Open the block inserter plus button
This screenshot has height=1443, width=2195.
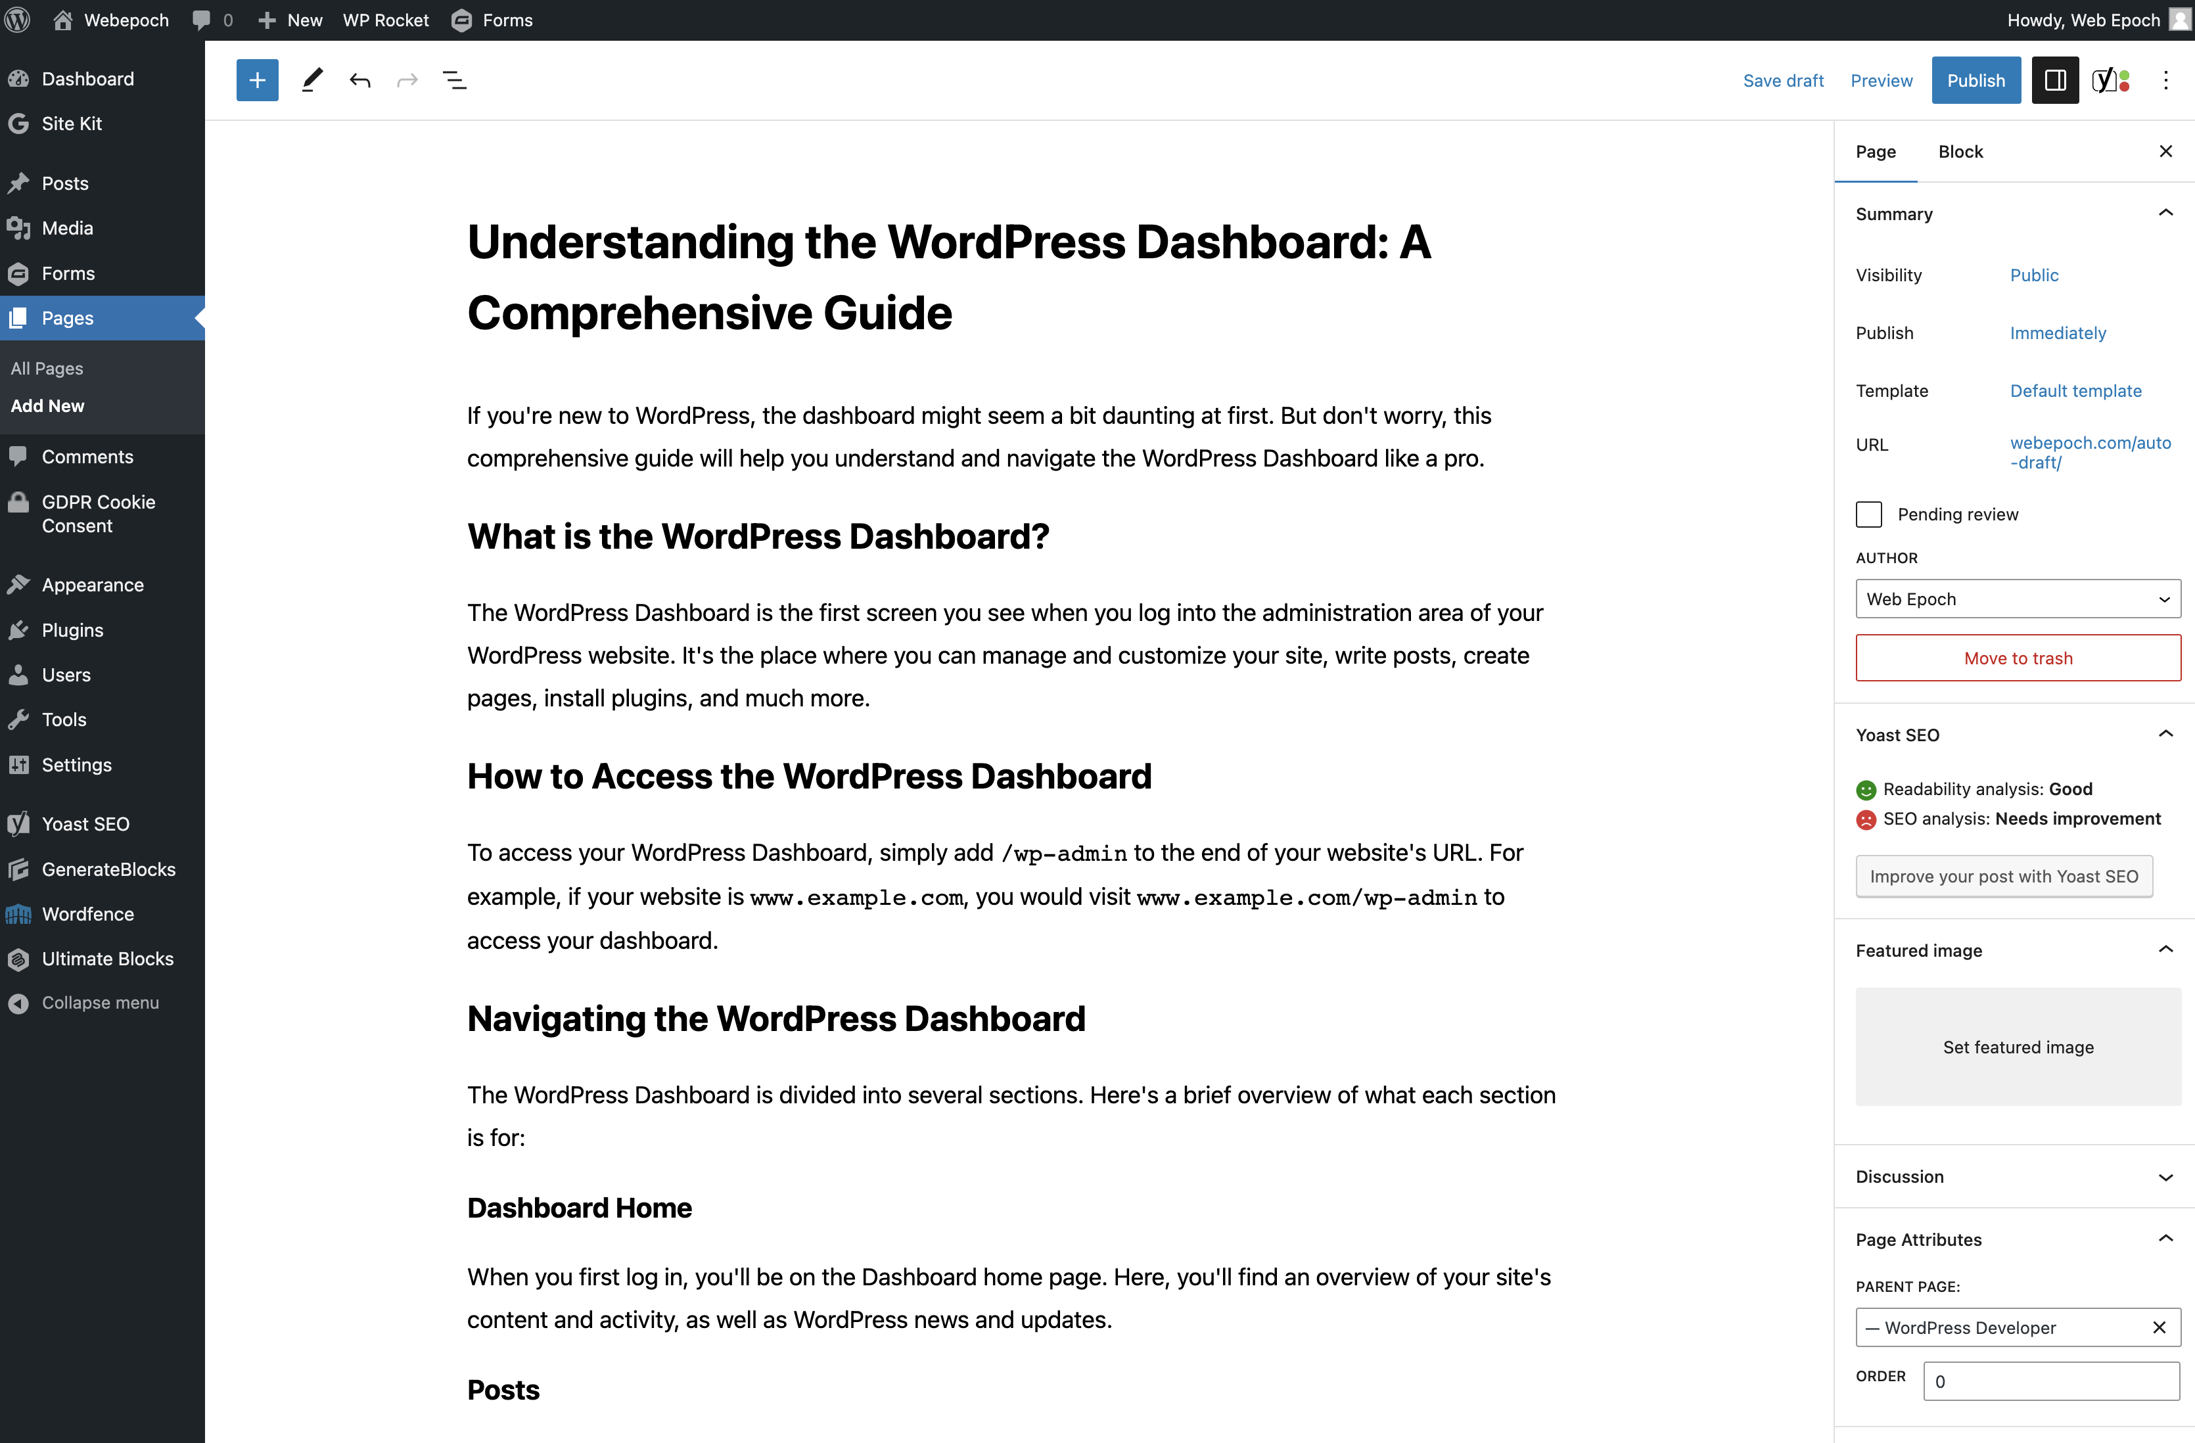click(x=258, y=80)
